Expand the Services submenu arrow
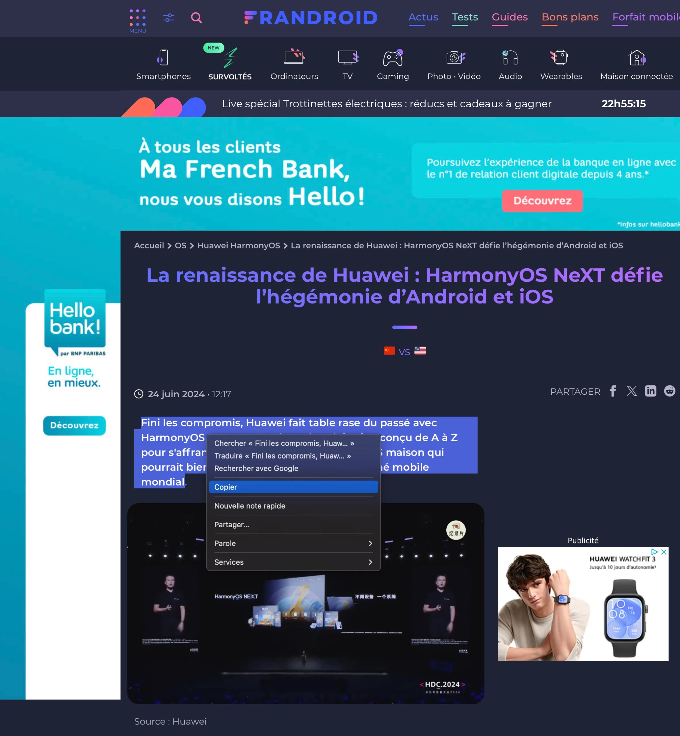 (370, 561)
